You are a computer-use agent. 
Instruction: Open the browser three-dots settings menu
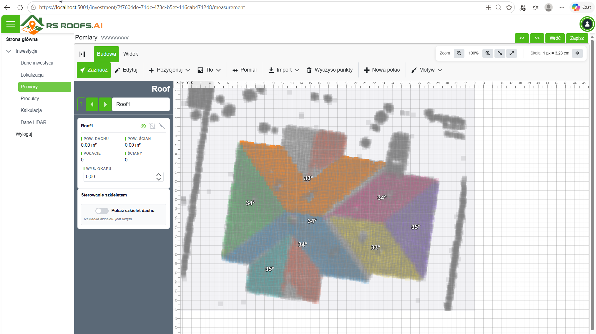[562, 7]
